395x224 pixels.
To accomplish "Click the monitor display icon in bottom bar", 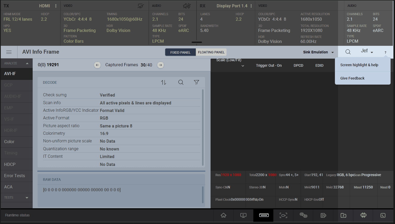I will point(243,215).
